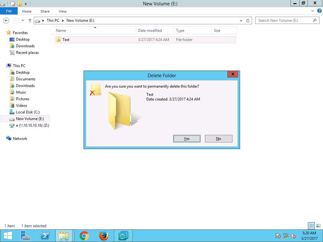Click the Action Center flag tray icon
Screen dimensions: 323x242
pos(278,236)
